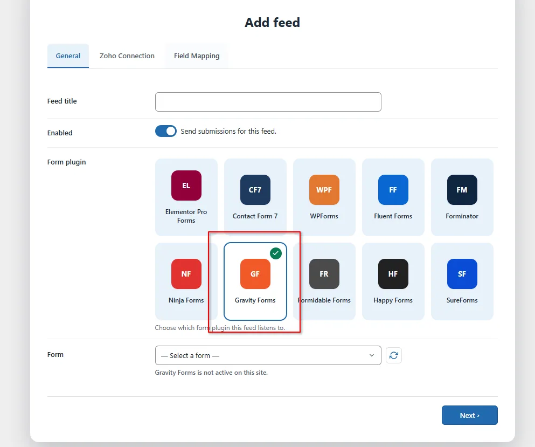Screen dimensions: 535x447
Task: Click Send submissions for this feed text
Action: [x=228, y=131]
